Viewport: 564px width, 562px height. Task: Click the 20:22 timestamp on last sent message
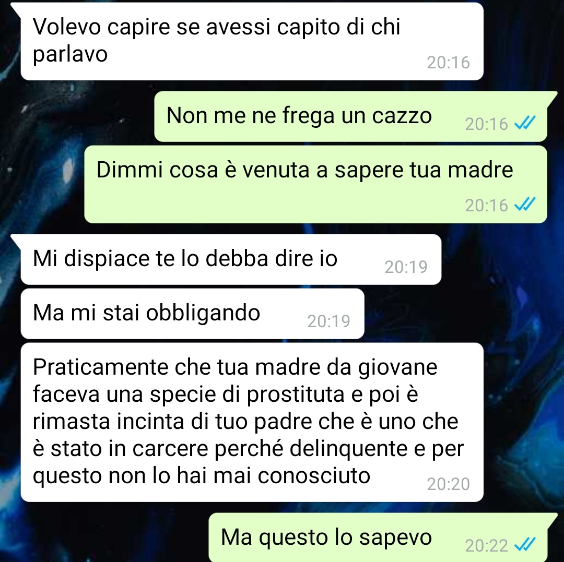coord(486,545)
